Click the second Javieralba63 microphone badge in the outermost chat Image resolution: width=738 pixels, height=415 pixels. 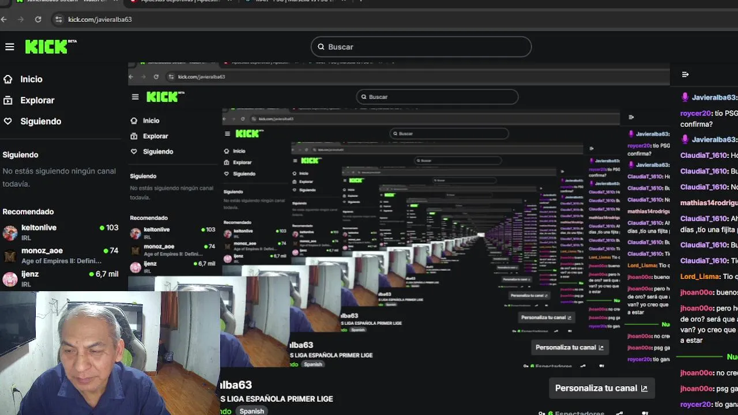pos(685,139)
